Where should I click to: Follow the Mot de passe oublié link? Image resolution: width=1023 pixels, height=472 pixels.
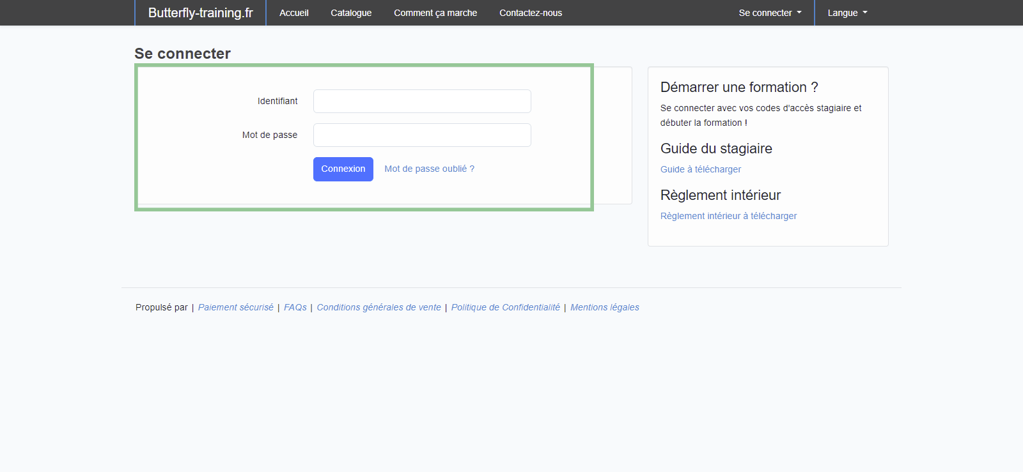429,169
